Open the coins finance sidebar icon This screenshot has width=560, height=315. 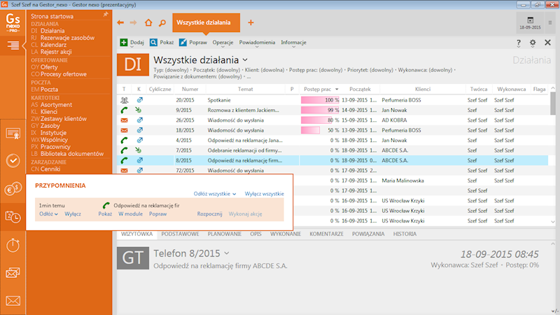13,189
